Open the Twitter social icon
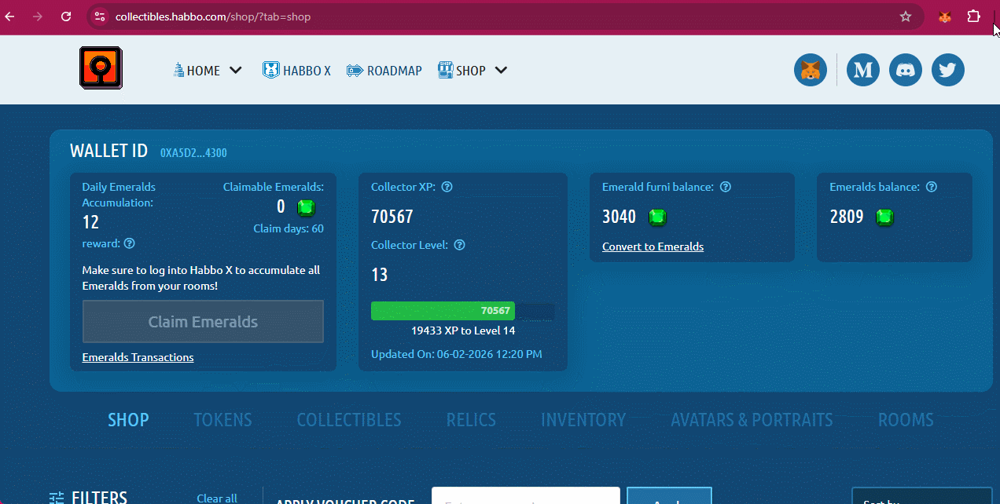 click(948, 71)
